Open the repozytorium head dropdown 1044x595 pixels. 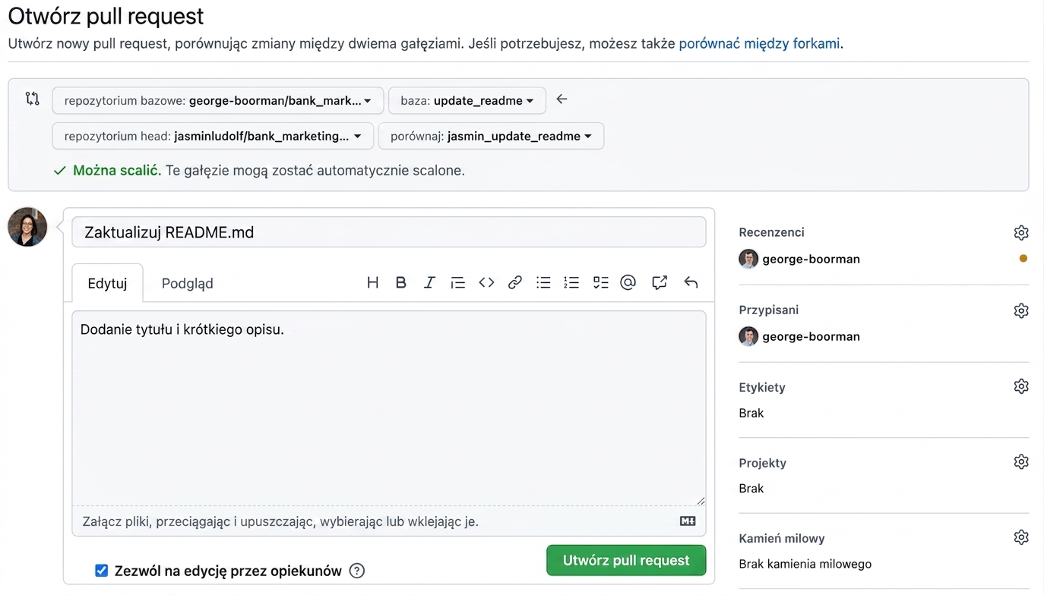[x=213, y=137]
